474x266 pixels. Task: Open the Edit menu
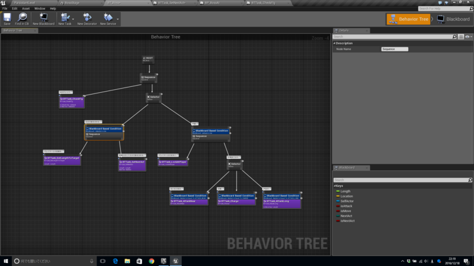click(14, 8)
